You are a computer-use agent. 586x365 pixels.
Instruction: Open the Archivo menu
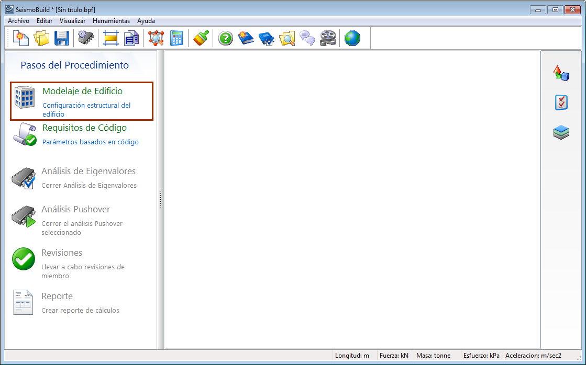pyautogui.click(x=18, y=21)
